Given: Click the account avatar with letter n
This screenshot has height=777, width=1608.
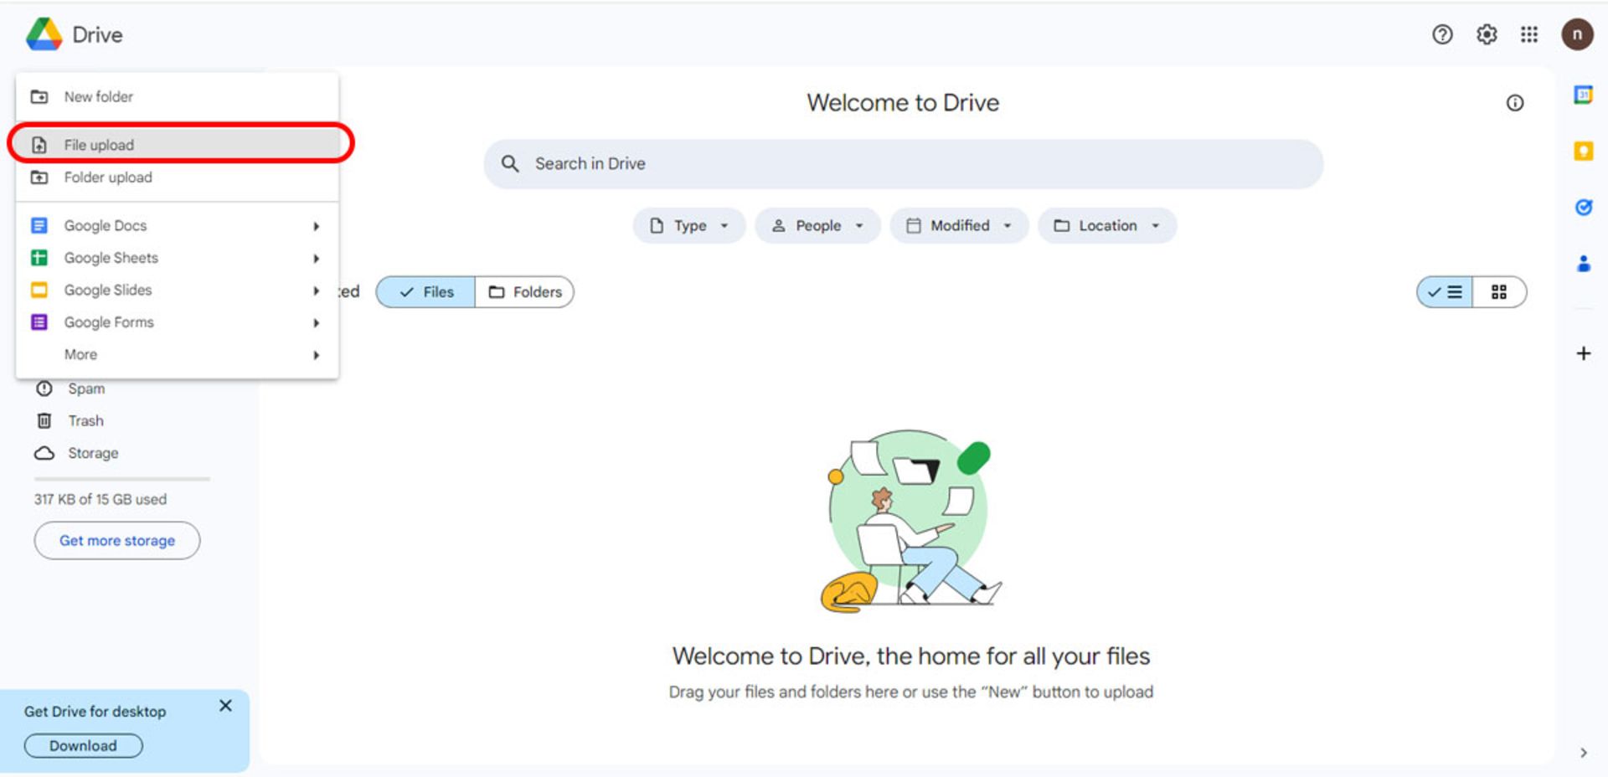Looking at the screenshot, I should pos(1577,34).
